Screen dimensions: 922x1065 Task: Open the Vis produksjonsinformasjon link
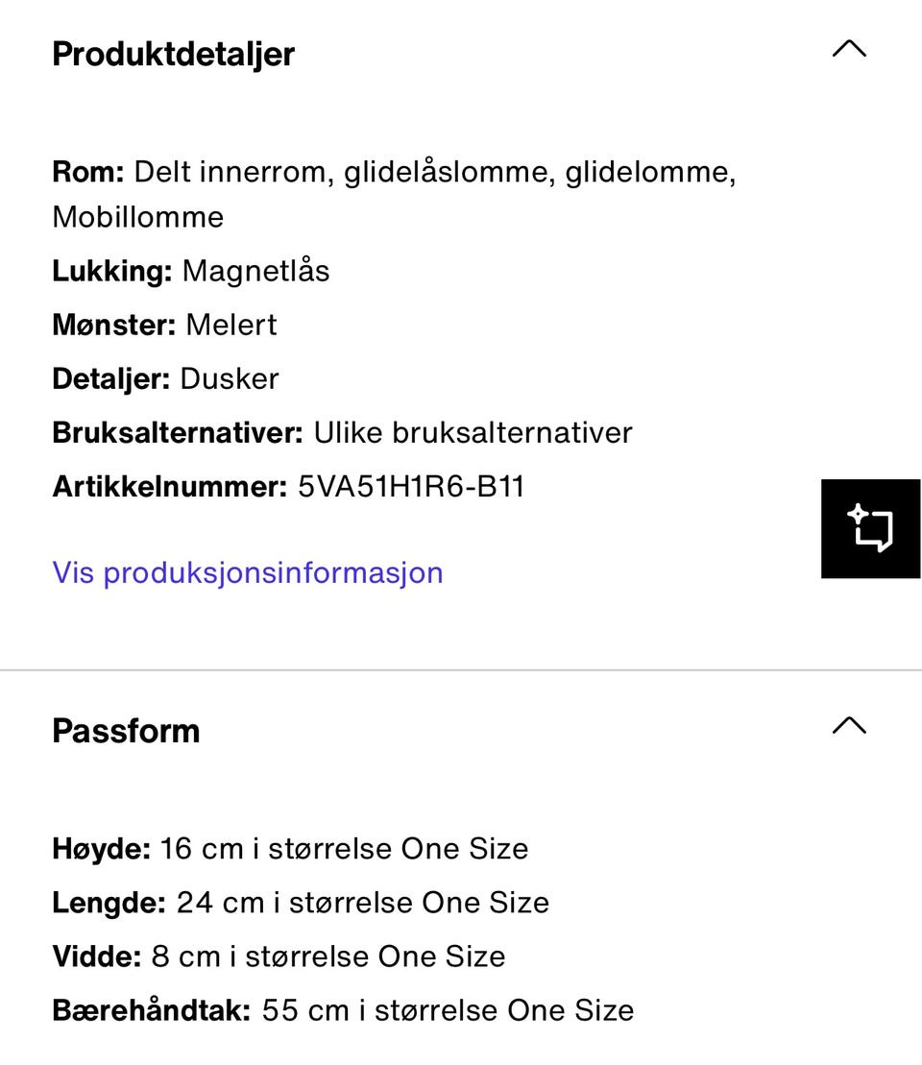(x=248, y=572)
